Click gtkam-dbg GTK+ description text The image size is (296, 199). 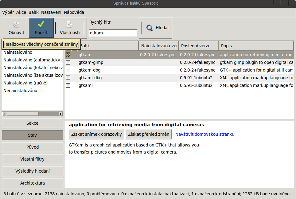(257, 70)
